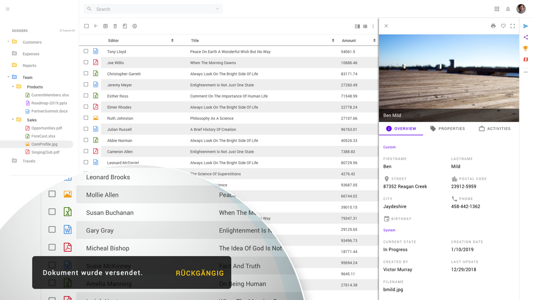This screenshot has height=300, width=533.
Task: Check the Christopher Garrett row checkbox
Action: (x=86, y=73)
